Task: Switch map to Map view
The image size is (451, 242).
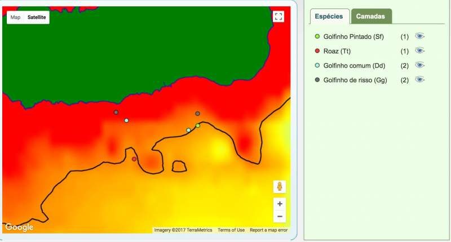Action: click(16, 17)
